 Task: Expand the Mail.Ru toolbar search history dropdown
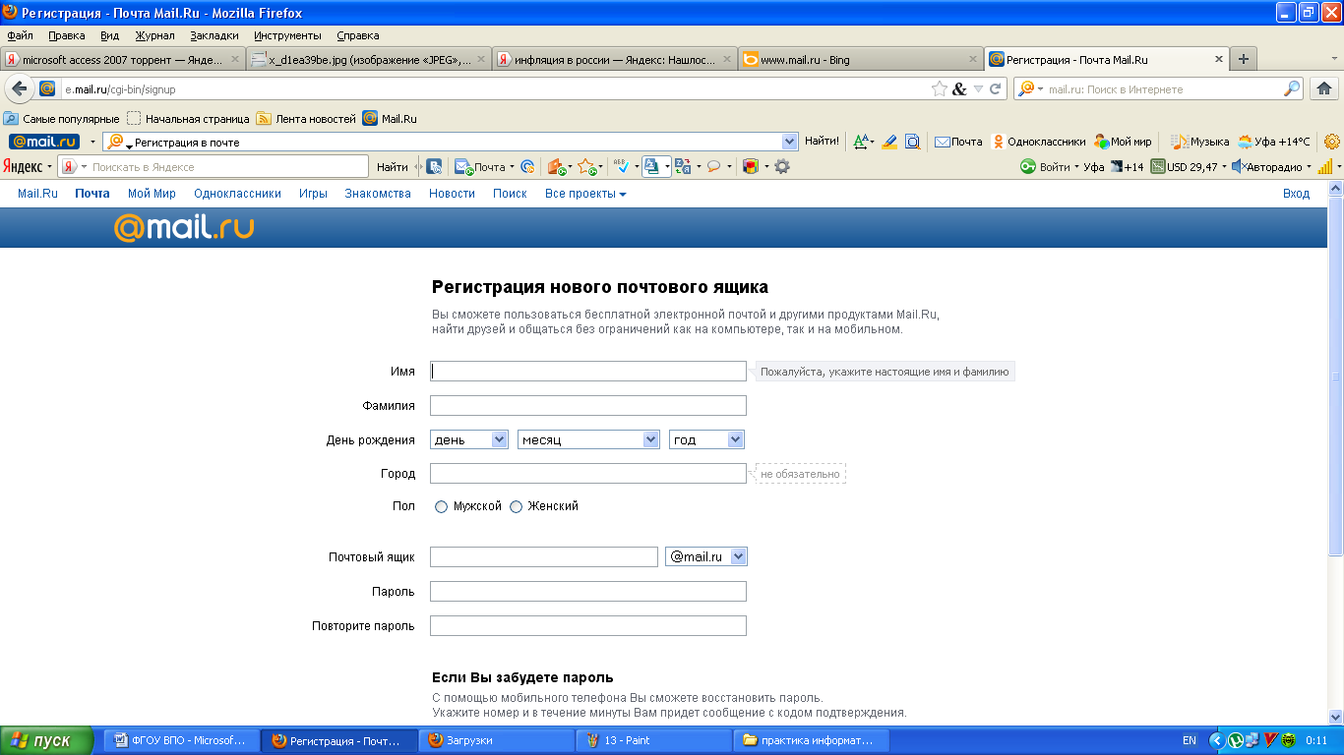click(789, 142)
